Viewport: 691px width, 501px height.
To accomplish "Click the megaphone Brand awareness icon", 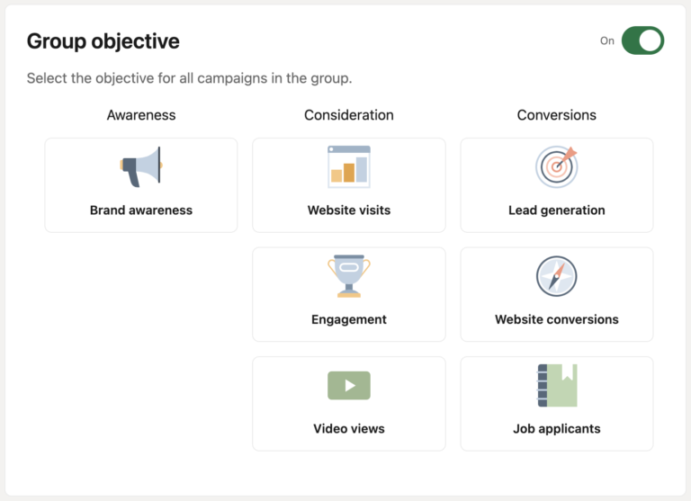I will click(141, 166).
